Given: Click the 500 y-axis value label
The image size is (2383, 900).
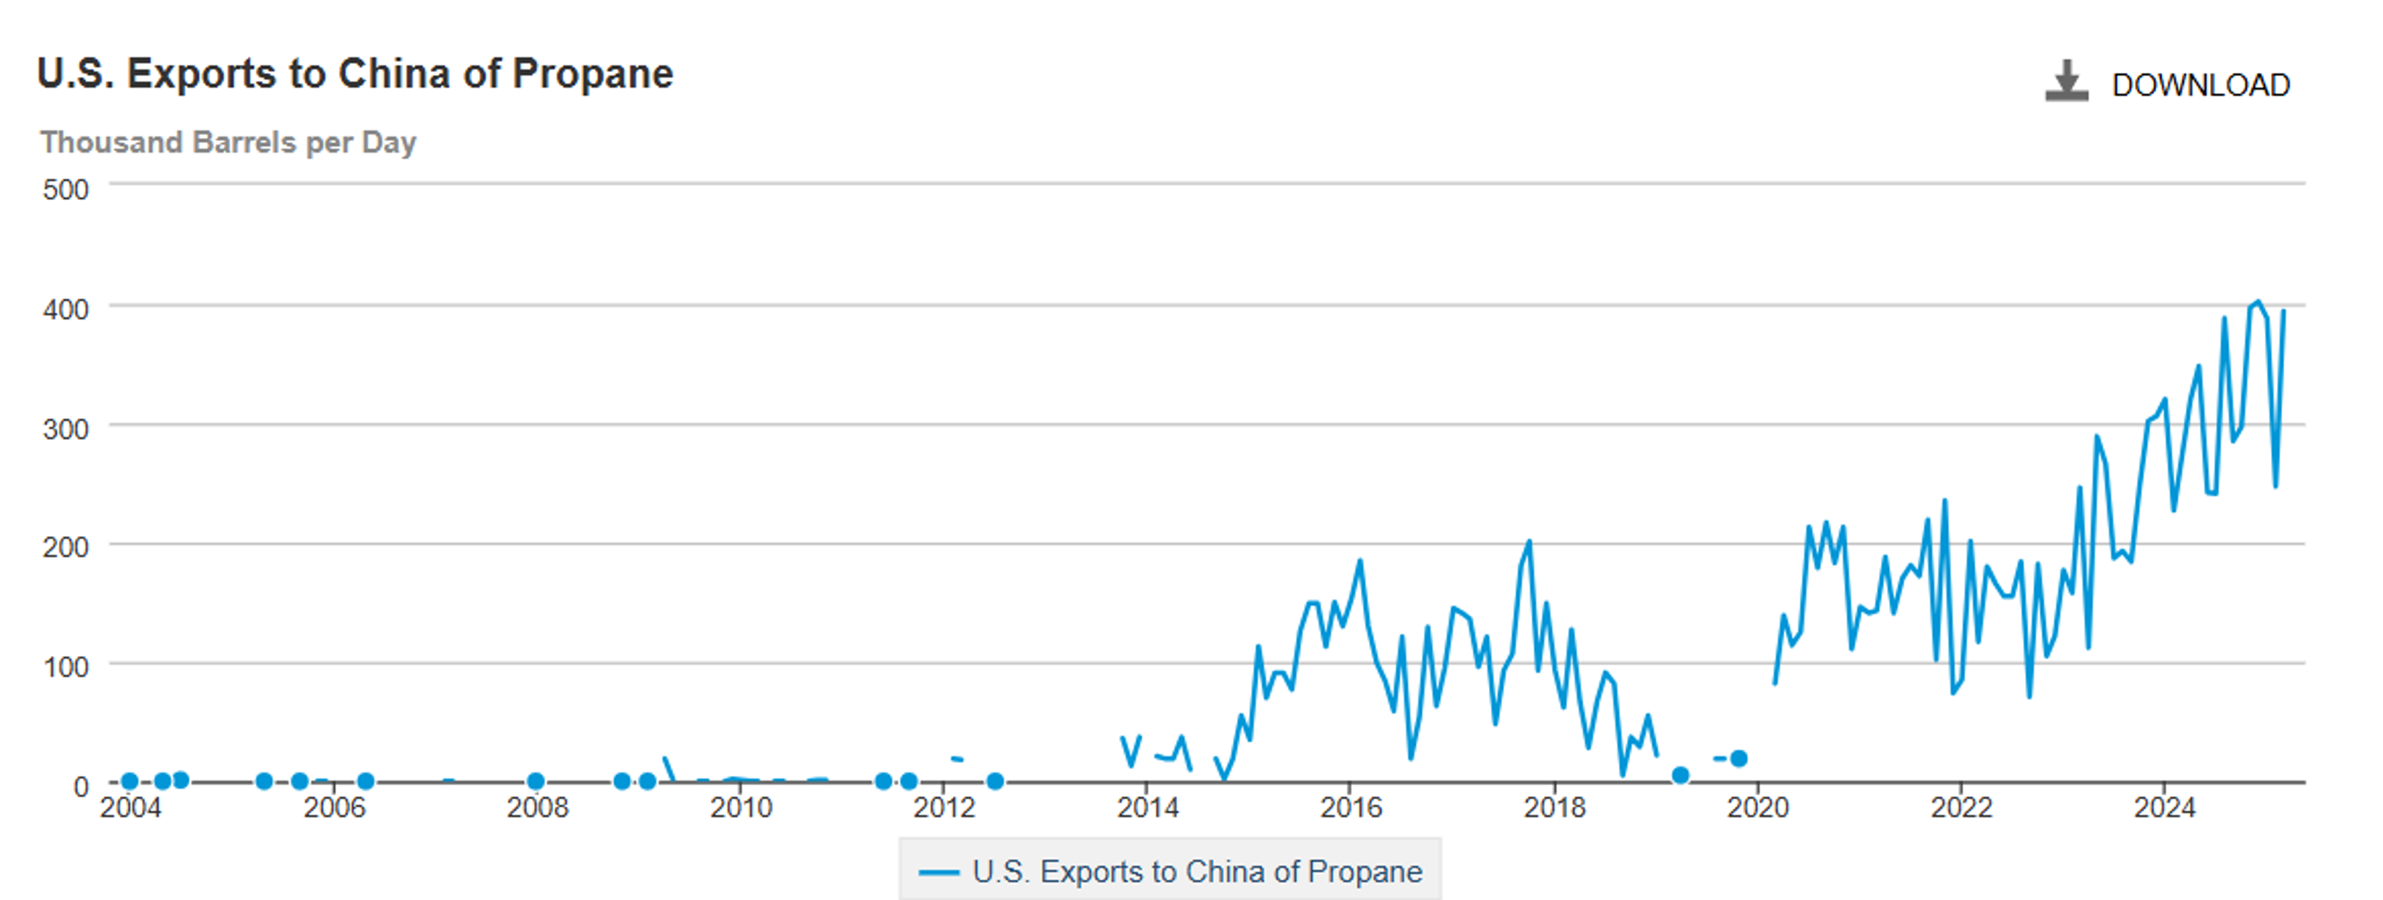Looking at the screenshot, I should click(x=66, y=189).
